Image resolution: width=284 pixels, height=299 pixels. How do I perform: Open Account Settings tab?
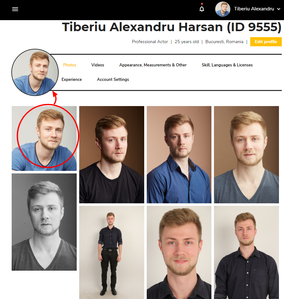[113, 80]
